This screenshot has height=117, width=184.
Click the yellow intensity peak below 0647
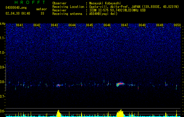coord(120,113)
